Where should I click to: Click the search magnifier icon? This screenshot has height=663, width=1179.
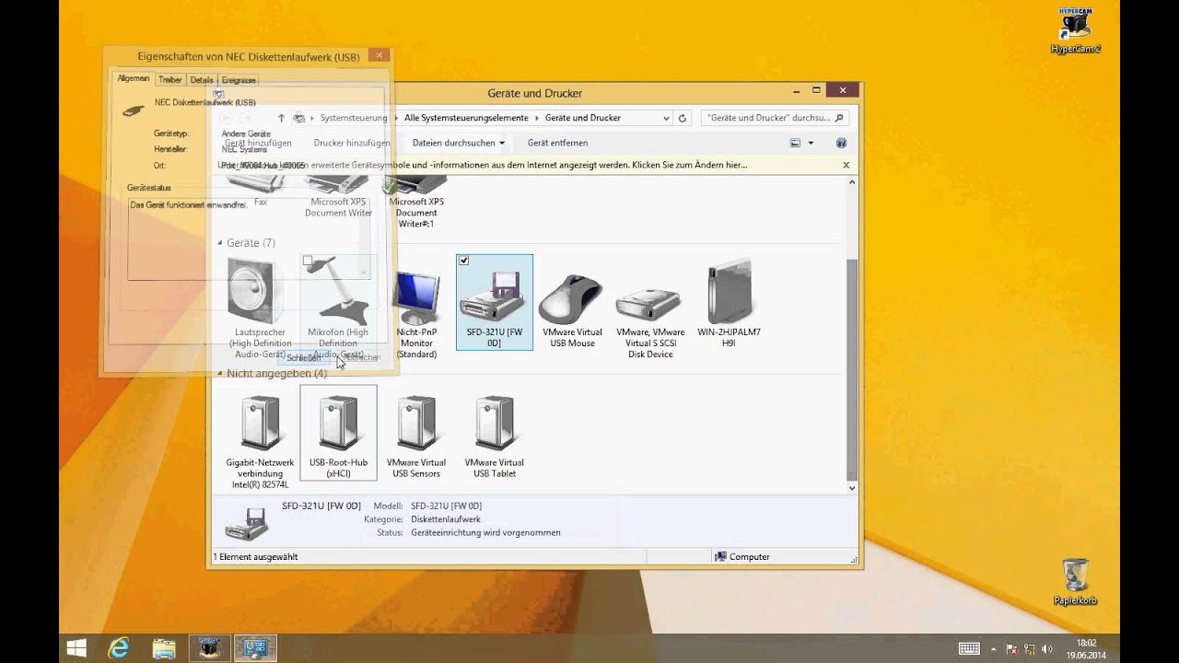838,118
